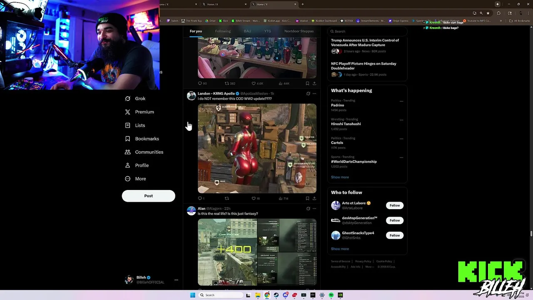
Task: Open options for #WorldDartsChampionship trend
Action: 401,157
